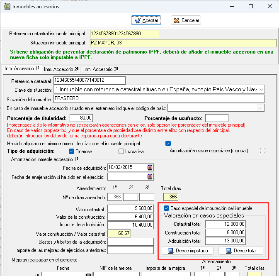Click the Valor de la construcción field
Image resolution: width=279 pixels, height=276 pixels.
tap(131, 217)
